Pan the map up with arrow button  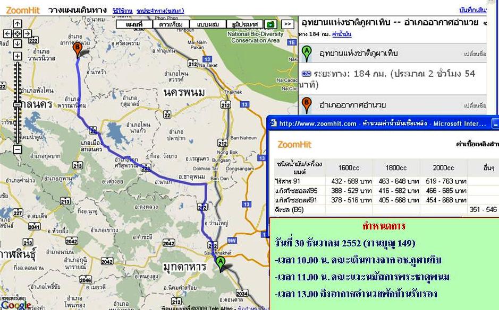[x=18, y=24]
